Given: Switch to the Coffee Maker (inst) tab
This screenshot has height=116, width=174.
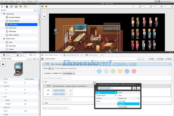Looking at the screenshot, I should tap(72, 55).
